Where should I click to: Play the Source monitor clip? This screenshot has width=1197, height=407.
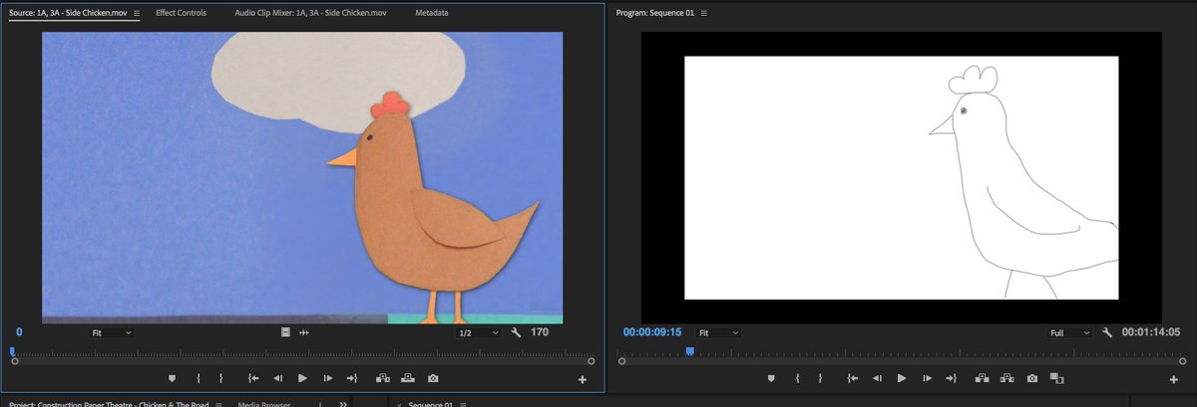tap(303, 378)
